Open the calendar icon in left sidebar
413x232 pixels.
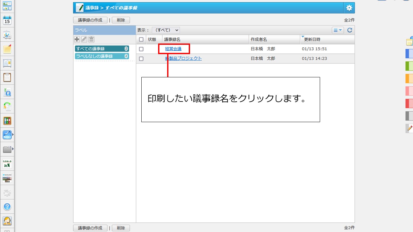[7, 21]
